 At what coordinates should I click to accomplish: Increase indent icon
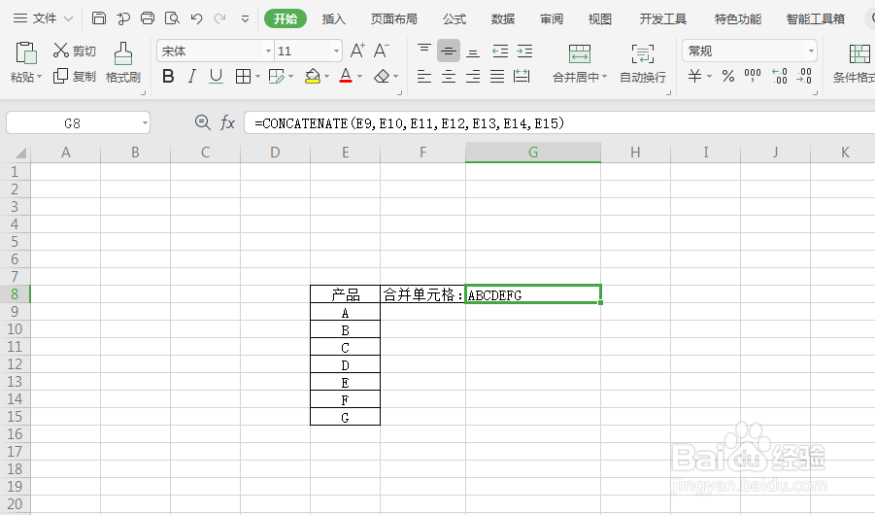[x=524, y=51]
